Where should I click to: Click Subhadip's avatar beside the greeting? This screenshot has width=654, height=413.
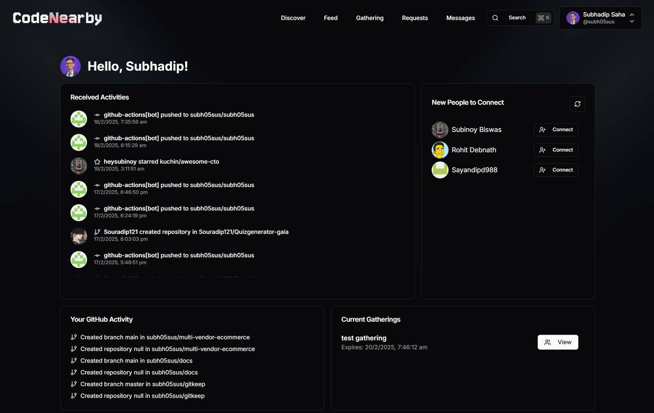tap(70, 66)
